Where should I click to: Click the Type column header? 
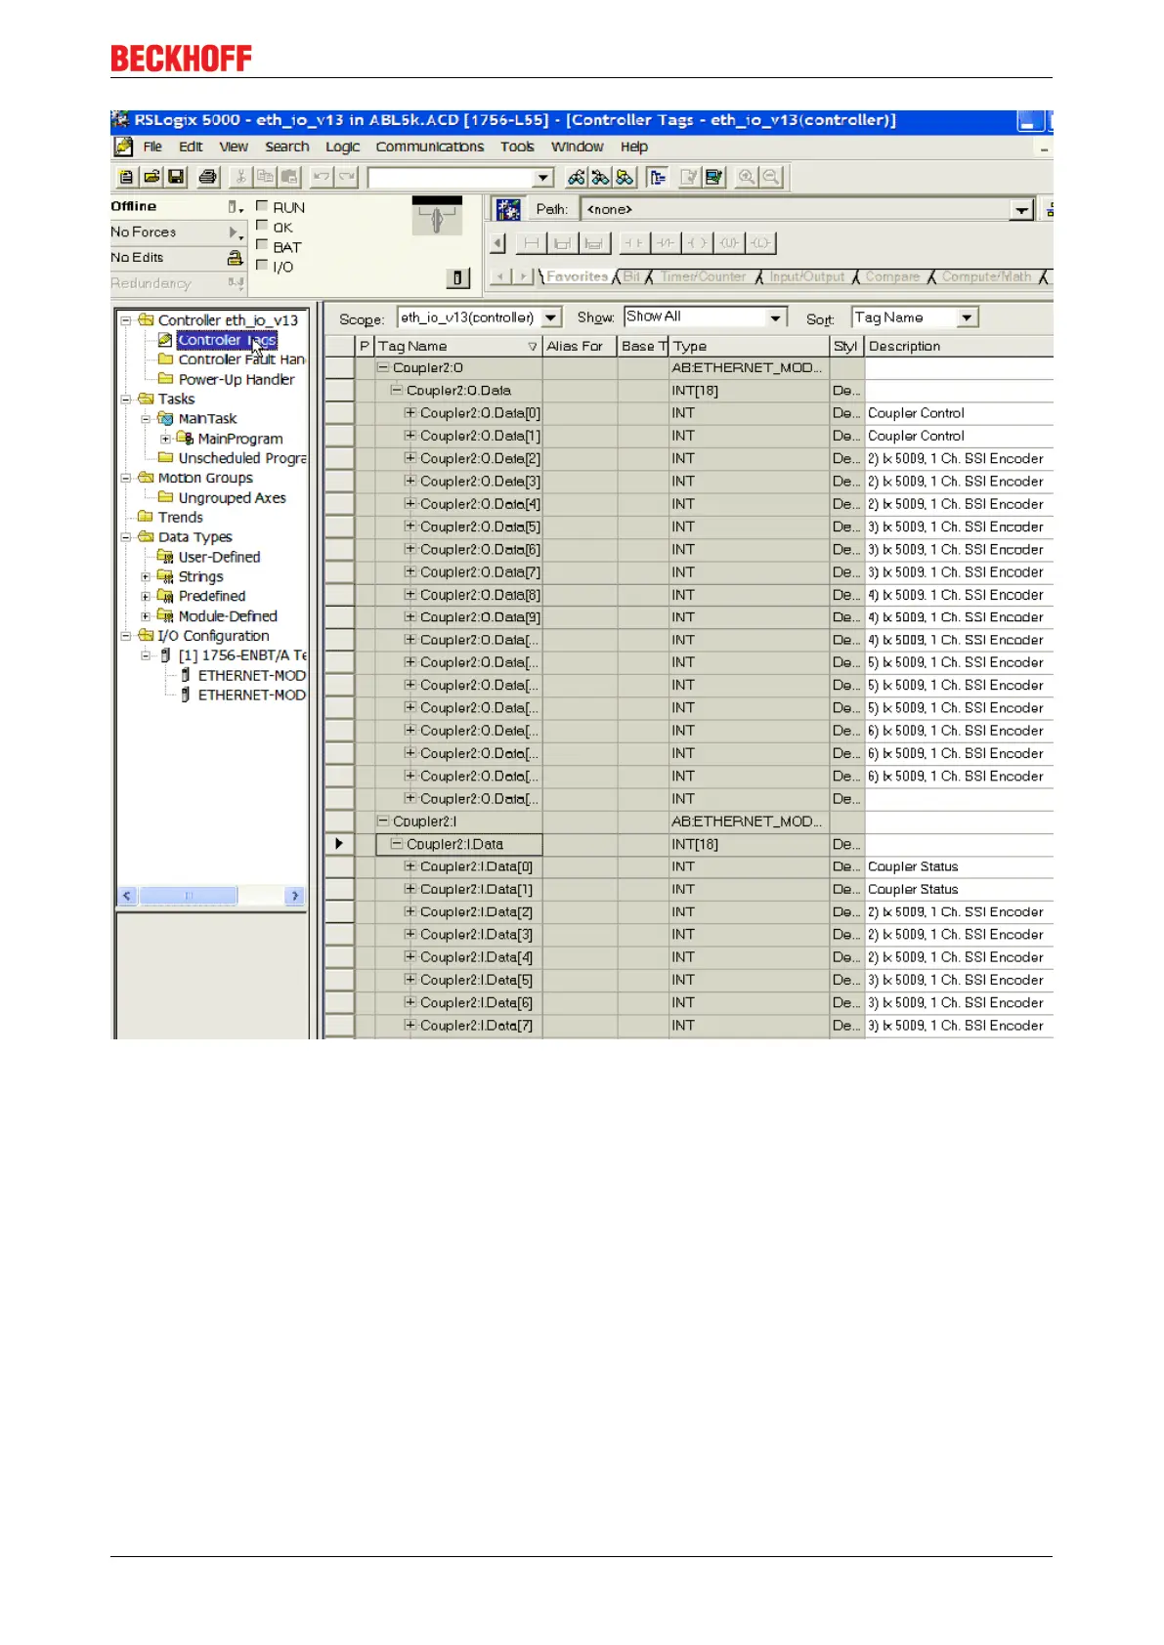(750, 346)
